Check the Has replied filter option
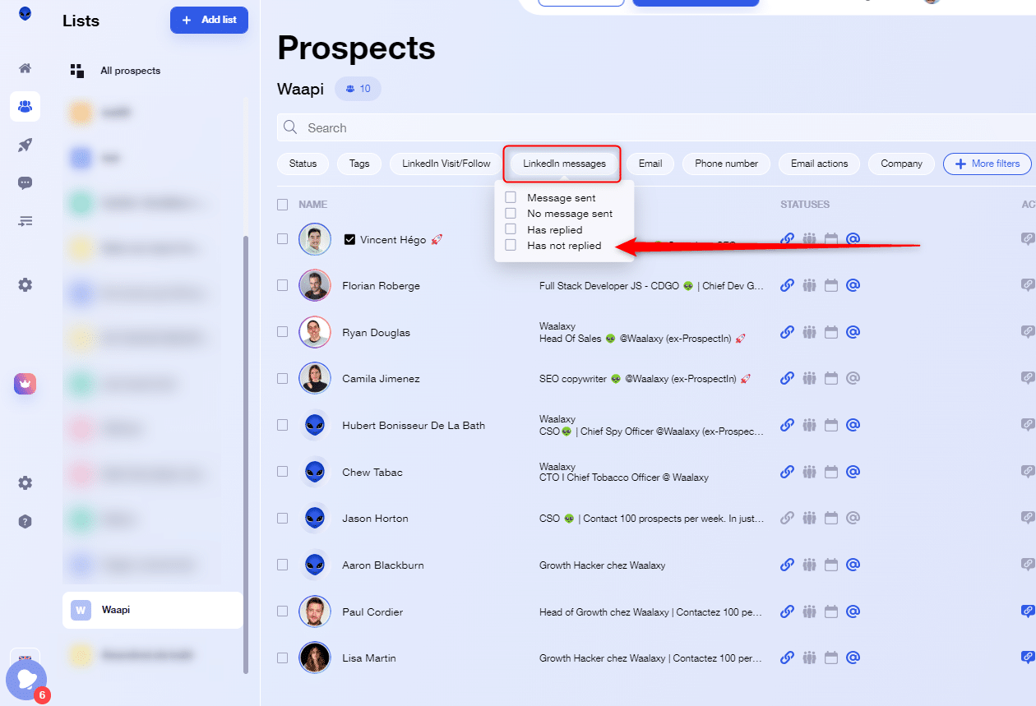The image size is (1036, 706). point(511,229)
